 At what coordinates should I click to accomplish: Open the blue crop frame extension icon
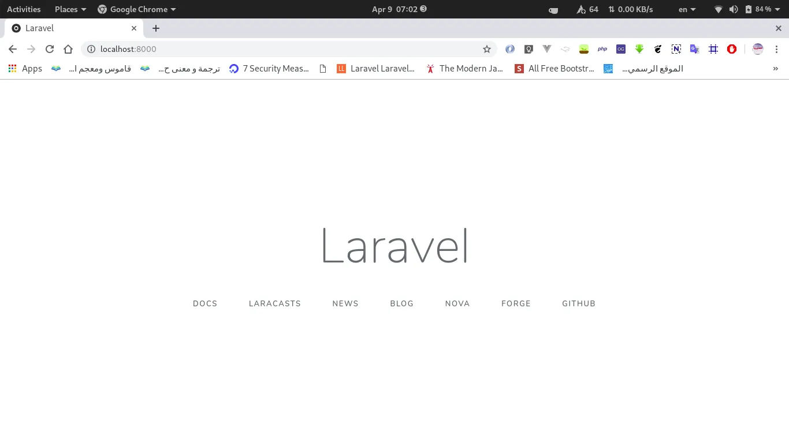[x=713, y=49]
